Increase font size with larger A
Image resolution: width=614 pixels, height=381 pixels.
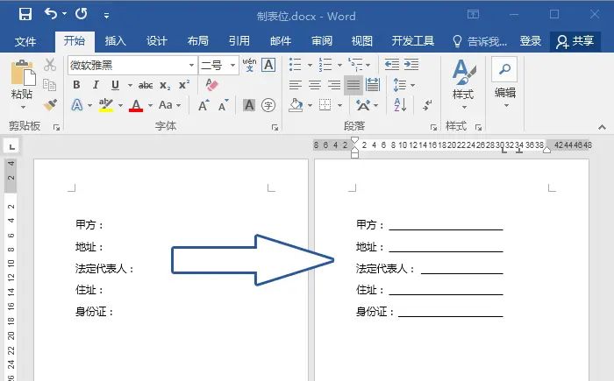(x=203, y=106)
